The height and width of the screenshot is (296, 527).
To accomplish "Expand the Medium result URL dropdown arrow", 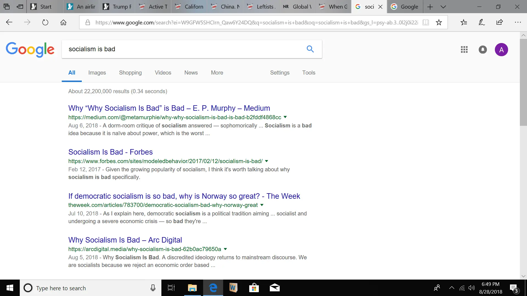I will click(285, 117).
